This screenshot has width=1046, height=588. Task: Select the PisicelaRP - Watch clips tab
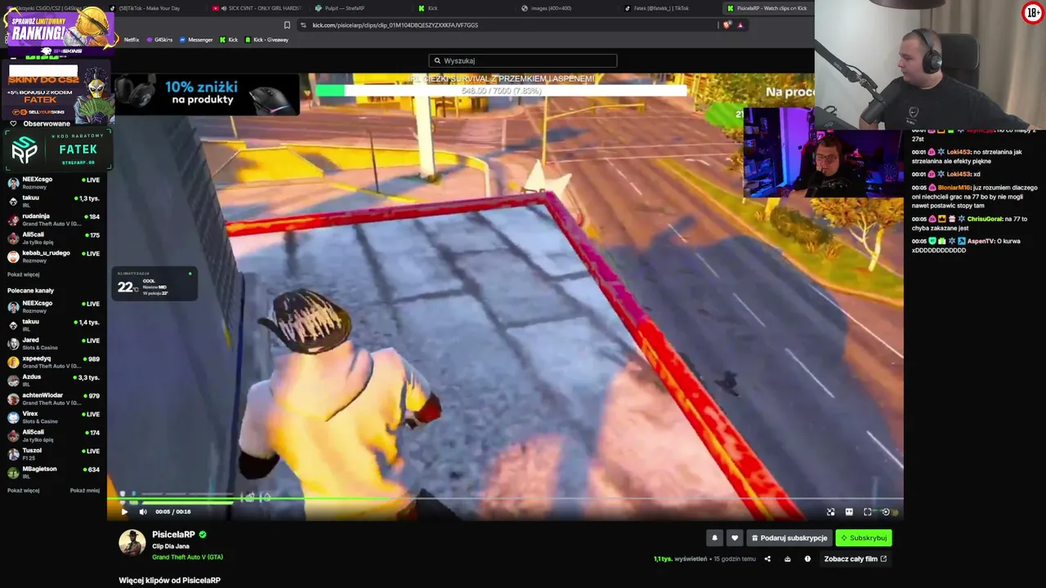(767, 8)
